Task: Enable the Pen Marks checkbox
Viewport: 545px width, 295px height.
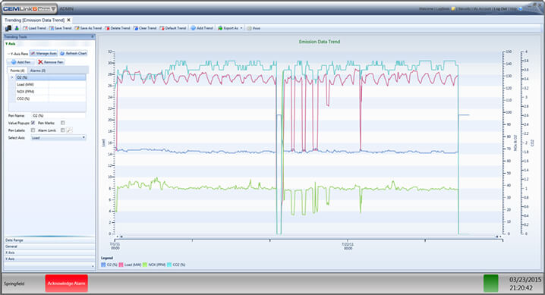Action: pos(62,123)
